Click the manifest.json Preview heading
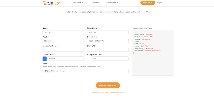The height and width of the screenshot is (98, 214). [x=142, y=28]
